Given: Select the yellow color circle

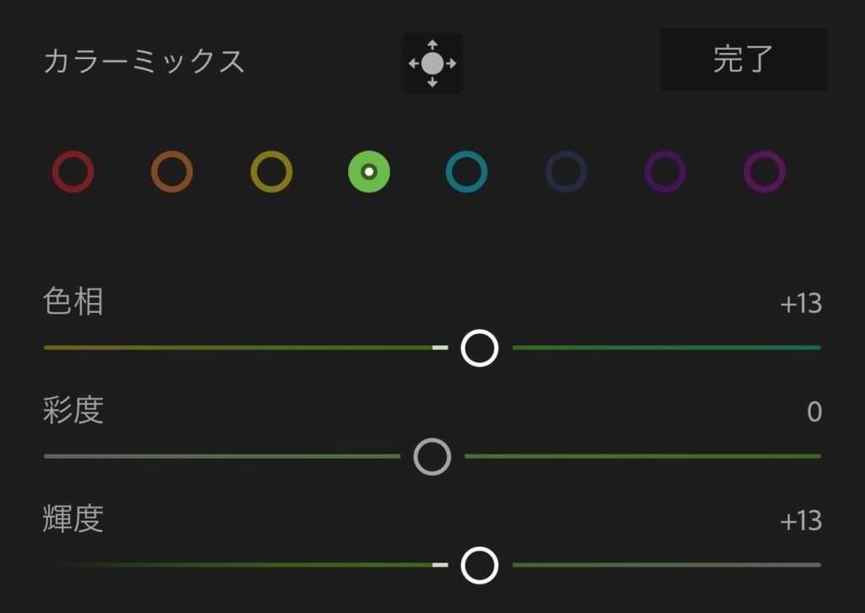Looking at the screenshot, I should [x=271, y=172].
